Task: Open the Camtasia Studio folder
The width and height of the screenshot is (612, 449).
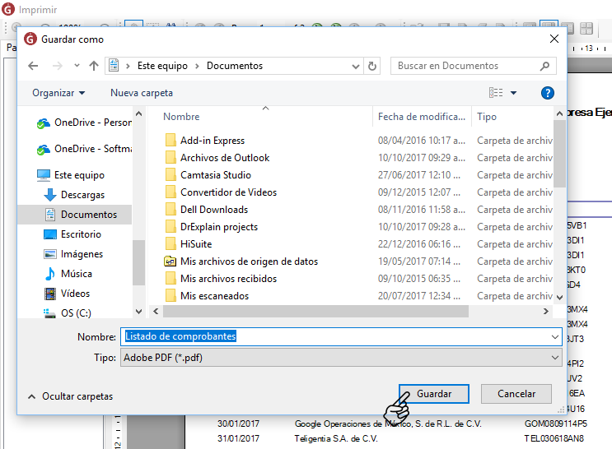Action: tap(215, 174)
